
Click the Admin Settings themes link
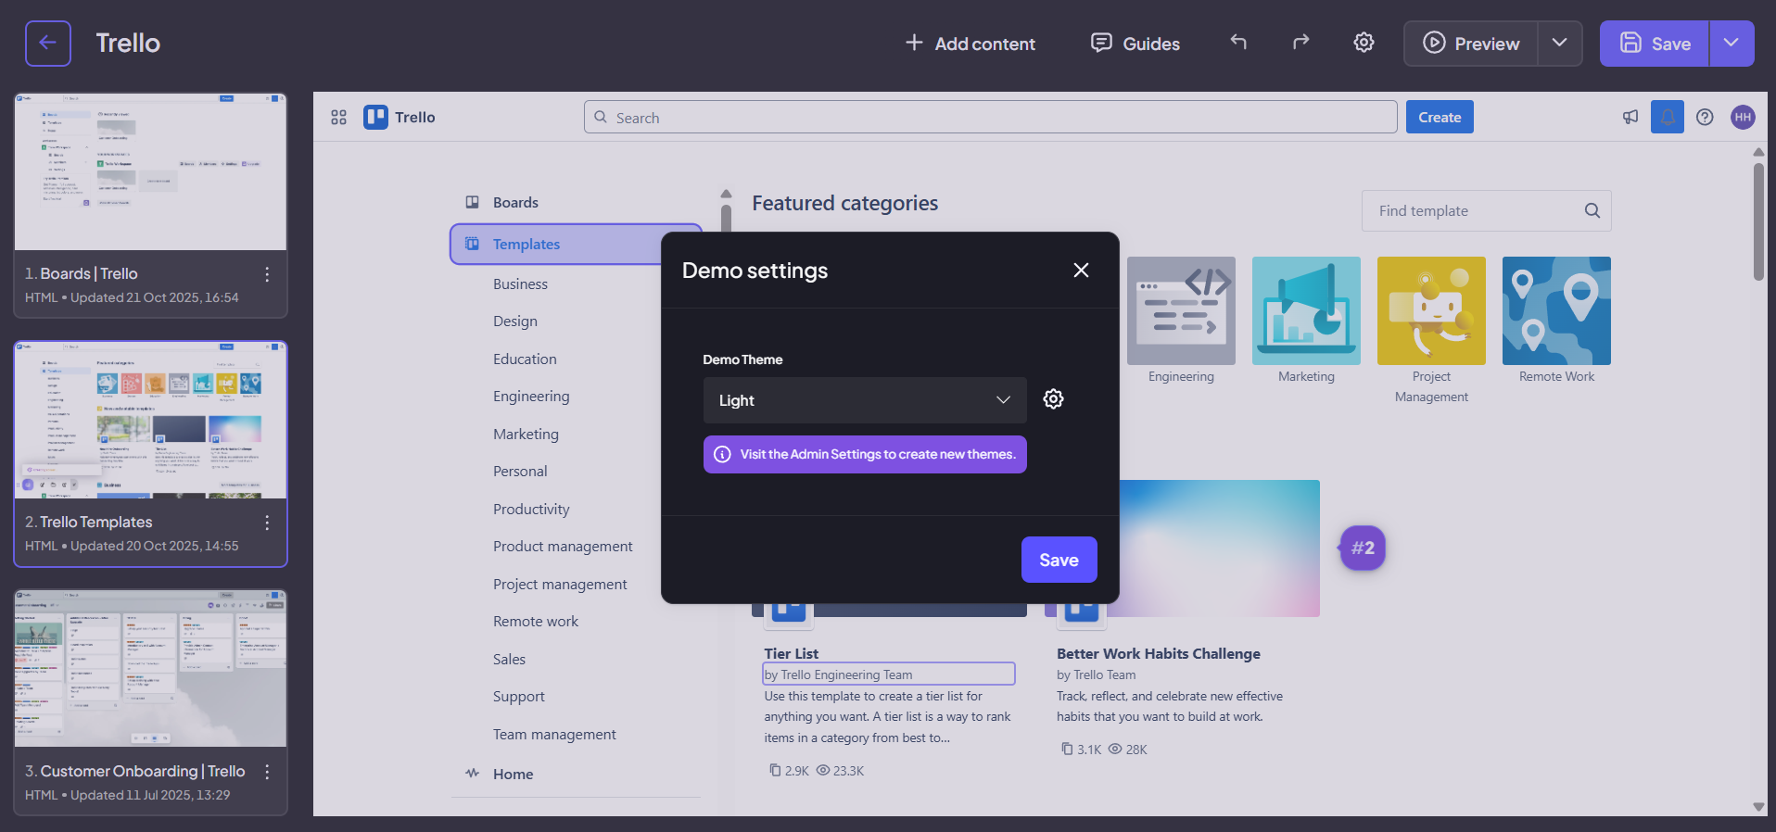point(865,455)
